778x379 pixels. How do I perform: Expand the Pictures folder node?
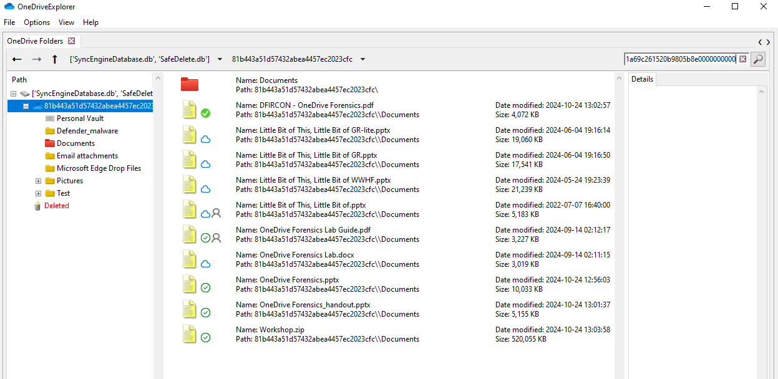38,181
